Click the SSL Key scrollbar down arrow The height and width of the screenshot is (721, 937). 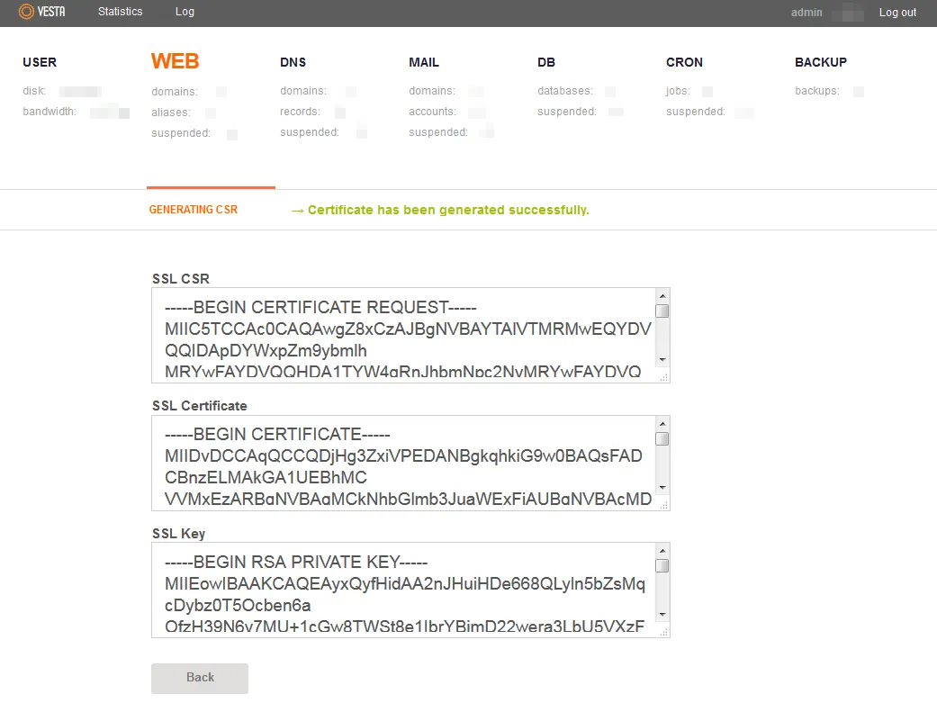pyautogui.click(x=662, y=615)
